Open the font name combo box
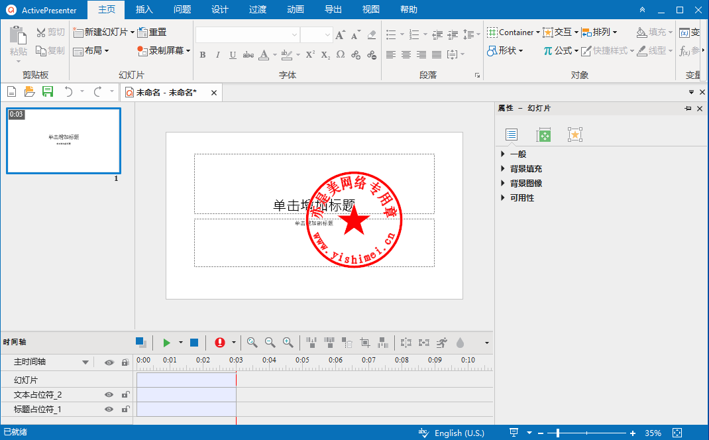 [x=247, y=35]
